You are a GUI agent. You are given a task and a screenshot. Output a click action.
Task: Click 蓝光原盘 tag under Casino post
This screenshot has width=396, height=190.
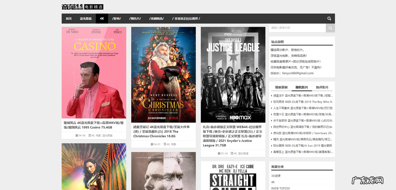pyautogui.click(x=108, y=135)
